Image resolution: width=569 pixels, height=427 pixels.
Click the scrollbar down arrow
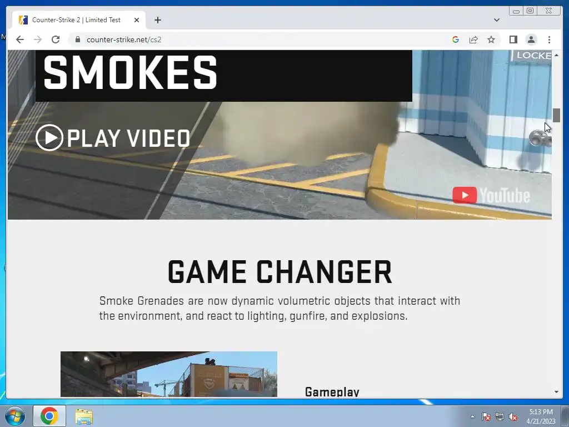coord(557,392)
